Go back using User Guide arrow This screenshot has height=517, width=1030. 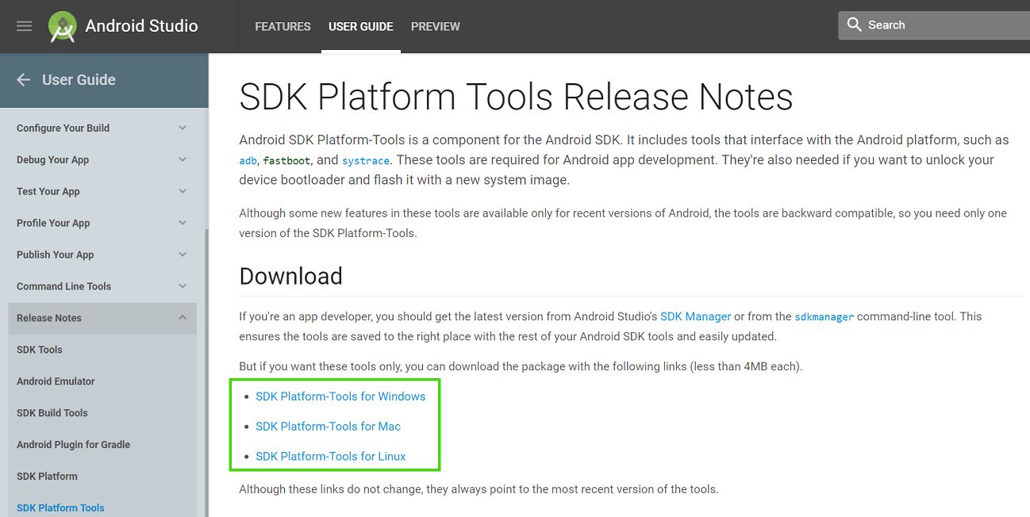click(24, 79)
